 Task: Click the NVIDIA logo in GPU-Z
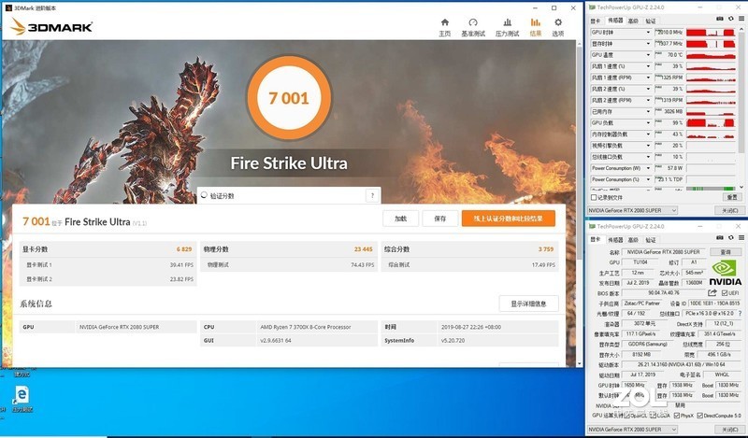[726, 273]
